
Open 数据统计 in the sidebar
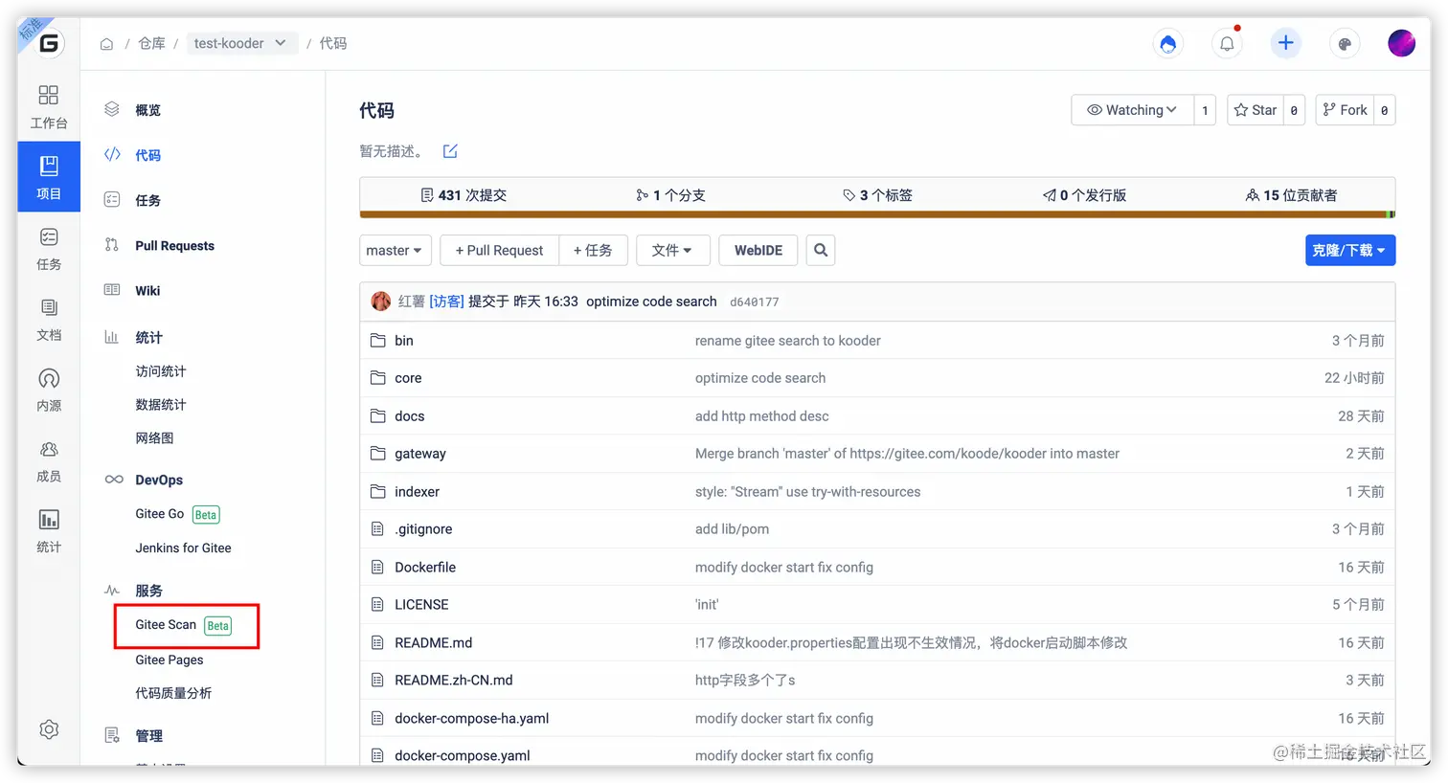pos(161,405)
